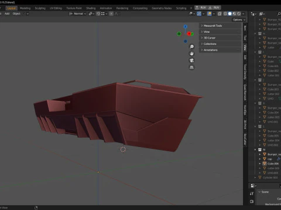Open the overlays options dropdown arrow
Screen dimensions: 281x210
tap(214, 14)
